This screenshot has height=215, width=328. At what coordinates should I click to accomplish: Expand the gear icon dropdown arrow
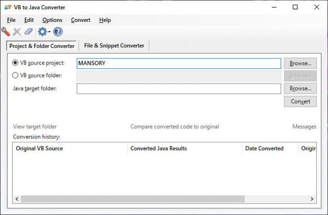click(x=49, y=32)
